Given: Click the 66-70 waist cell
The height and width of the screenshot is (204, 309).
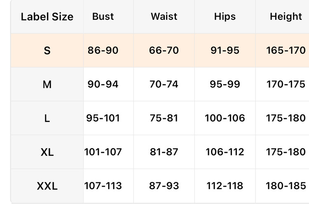Looking at the screenshot, I should pos(164,50).
